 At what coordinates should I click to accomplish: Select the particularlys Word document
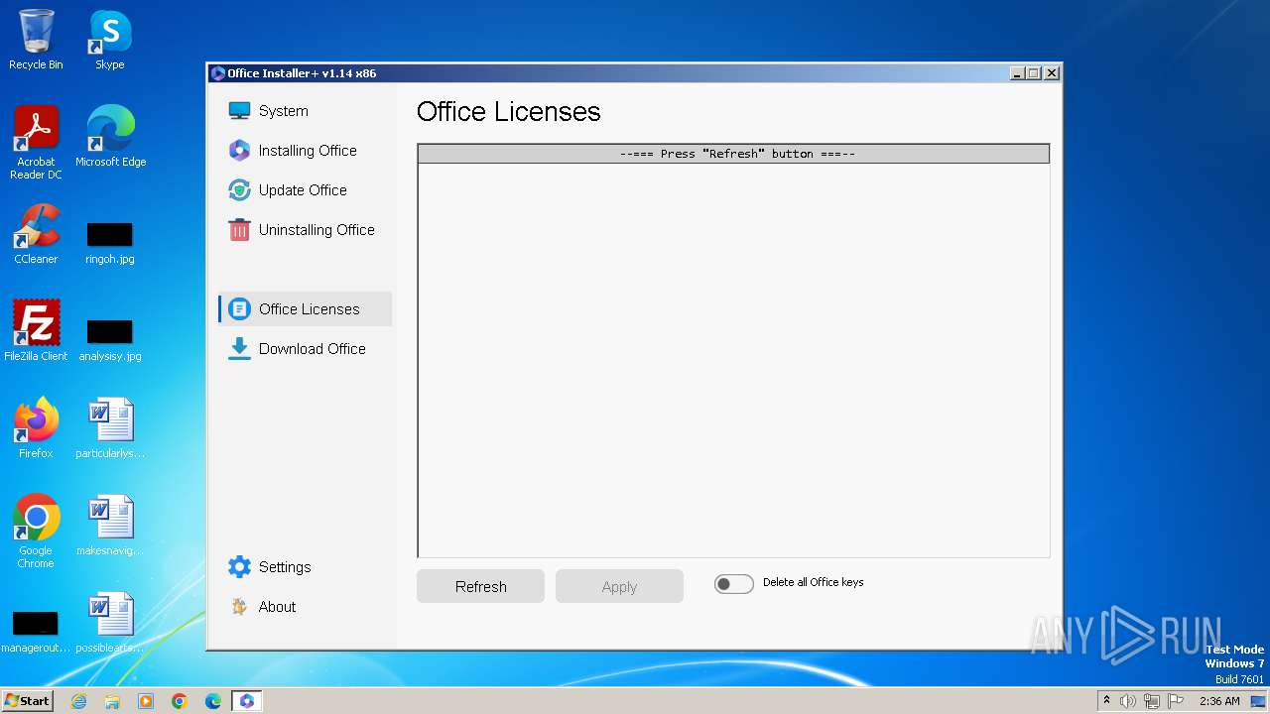click(x=110, y=428)
